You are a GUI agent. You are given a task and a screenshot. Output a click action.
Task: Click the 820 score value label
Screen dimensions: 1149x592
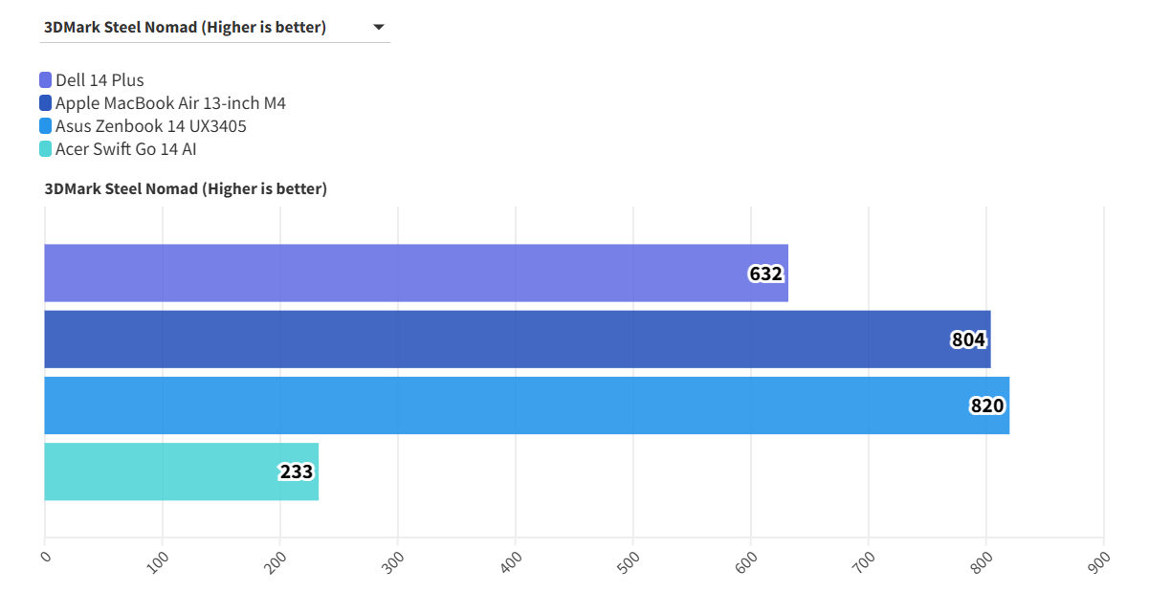987,406
